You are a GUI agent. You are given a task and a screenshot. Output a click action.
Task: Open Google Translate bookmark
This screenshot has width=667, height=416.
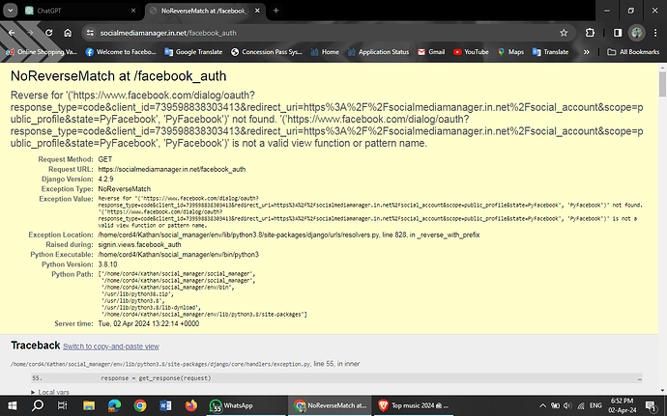(193, 52)
